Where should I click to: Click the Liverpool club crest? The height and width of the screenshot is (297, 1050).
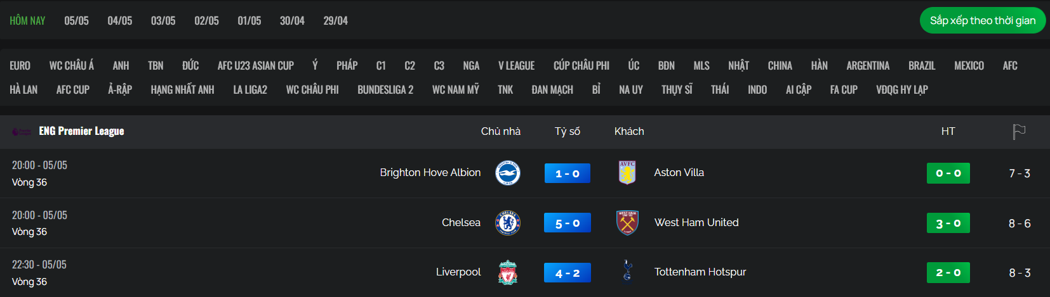tap(508, 272)
